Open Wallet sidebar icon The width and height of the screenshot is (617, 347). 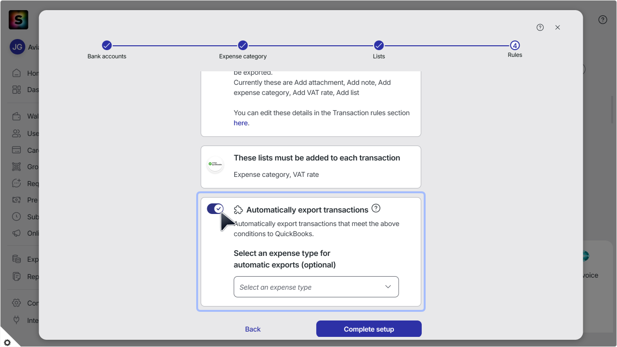point(17,116)
